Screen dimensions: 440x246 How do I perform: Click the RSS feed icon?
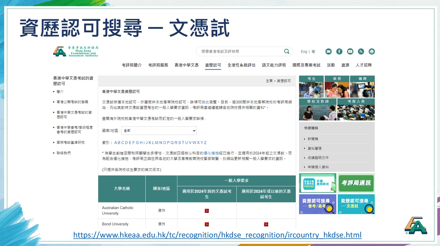361,52
